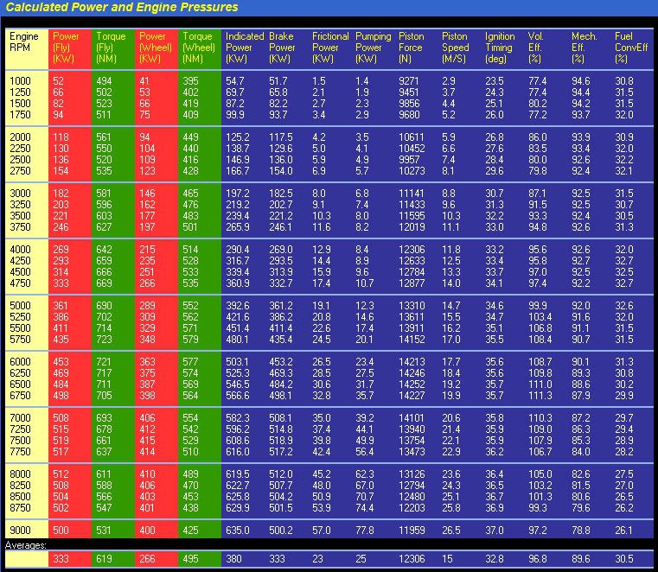The image size is (658, 572).
Task: Click the Brake Power column header
Action: point(282,48)
